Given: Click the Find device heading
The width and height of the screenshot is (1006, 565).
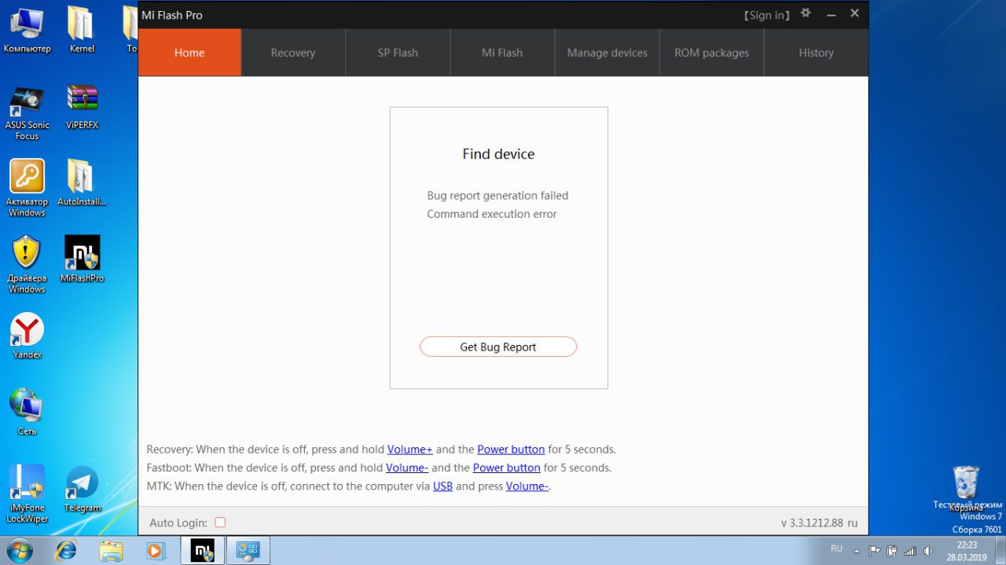Looking at the screenshot, I should click(x=498, y=154).
